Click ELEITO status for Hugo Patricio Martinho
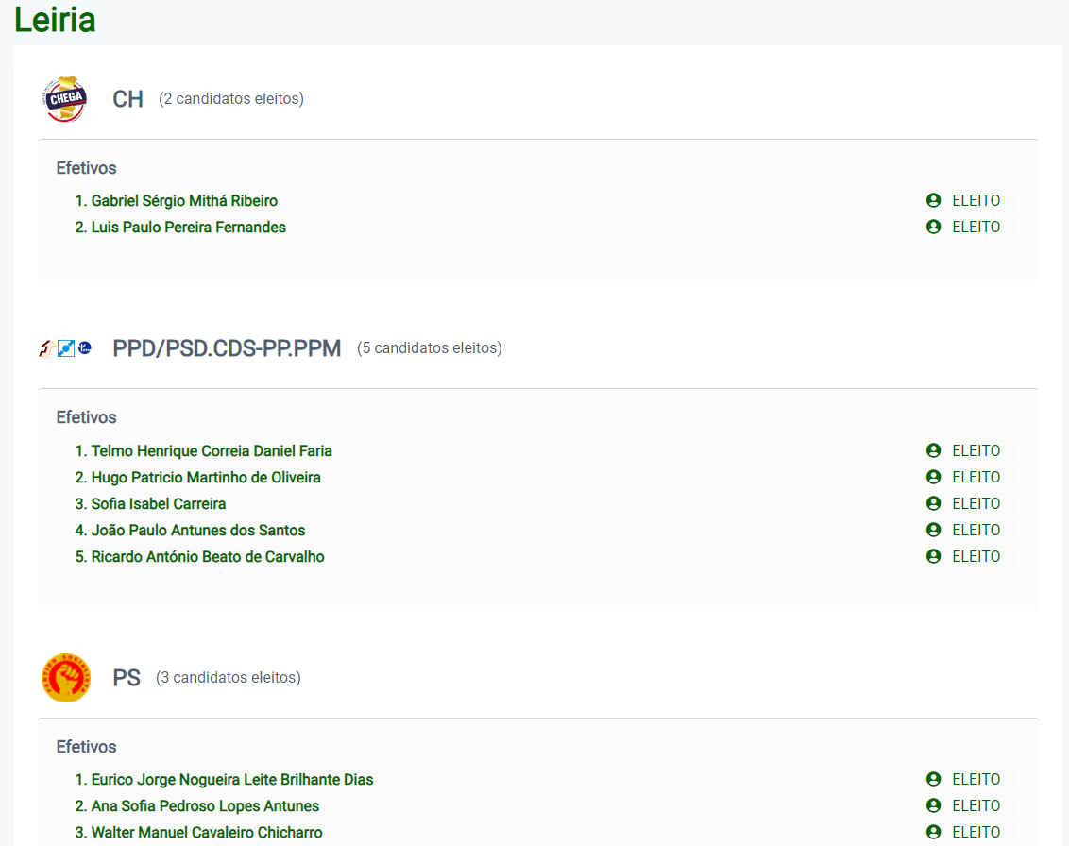This screenshot has height=846, width=1069. tap(976, 478)
